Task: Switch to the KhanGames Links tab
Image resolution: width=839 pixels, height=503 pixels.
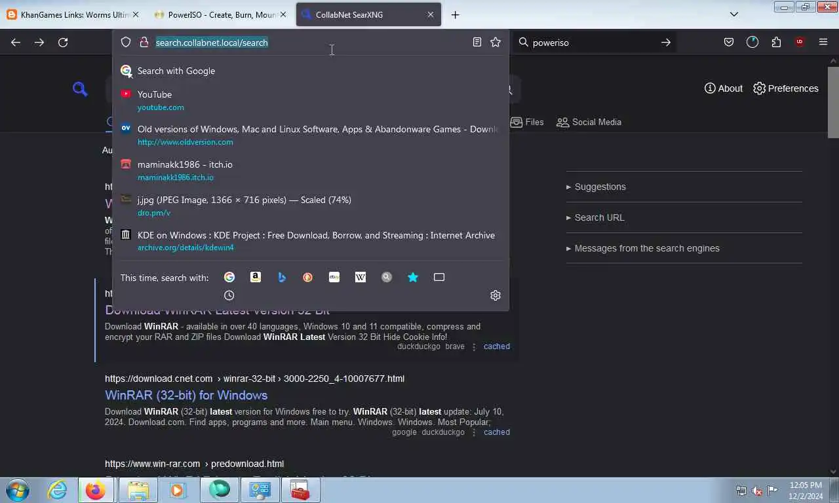Action: pos(73,14)
